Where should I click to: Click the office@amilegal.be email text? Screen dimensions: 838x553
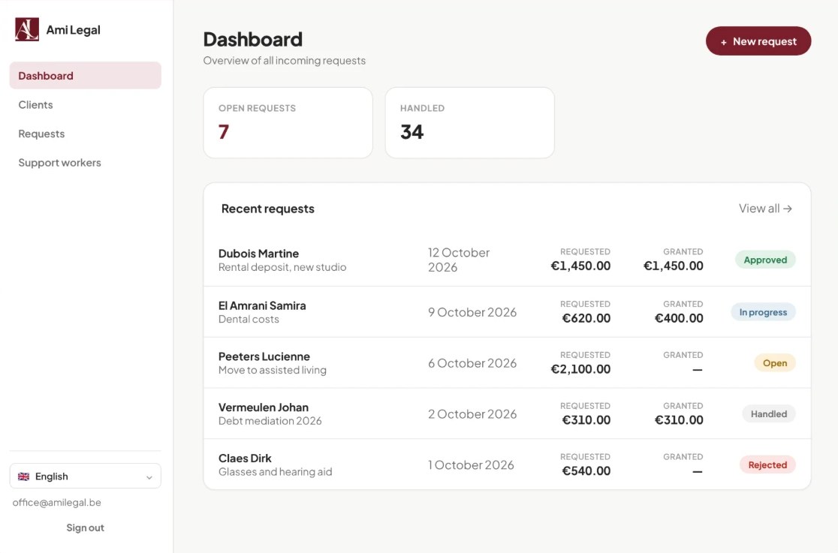coord(56,503)
